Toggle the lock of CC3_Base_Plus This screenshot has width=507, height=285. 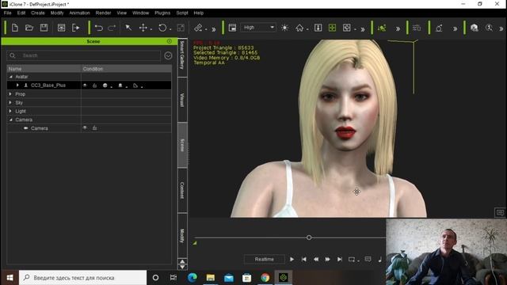tap(94, 85)
